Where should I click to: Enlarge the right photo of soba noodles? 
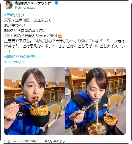pyautogui.click(x=96, y=101)
